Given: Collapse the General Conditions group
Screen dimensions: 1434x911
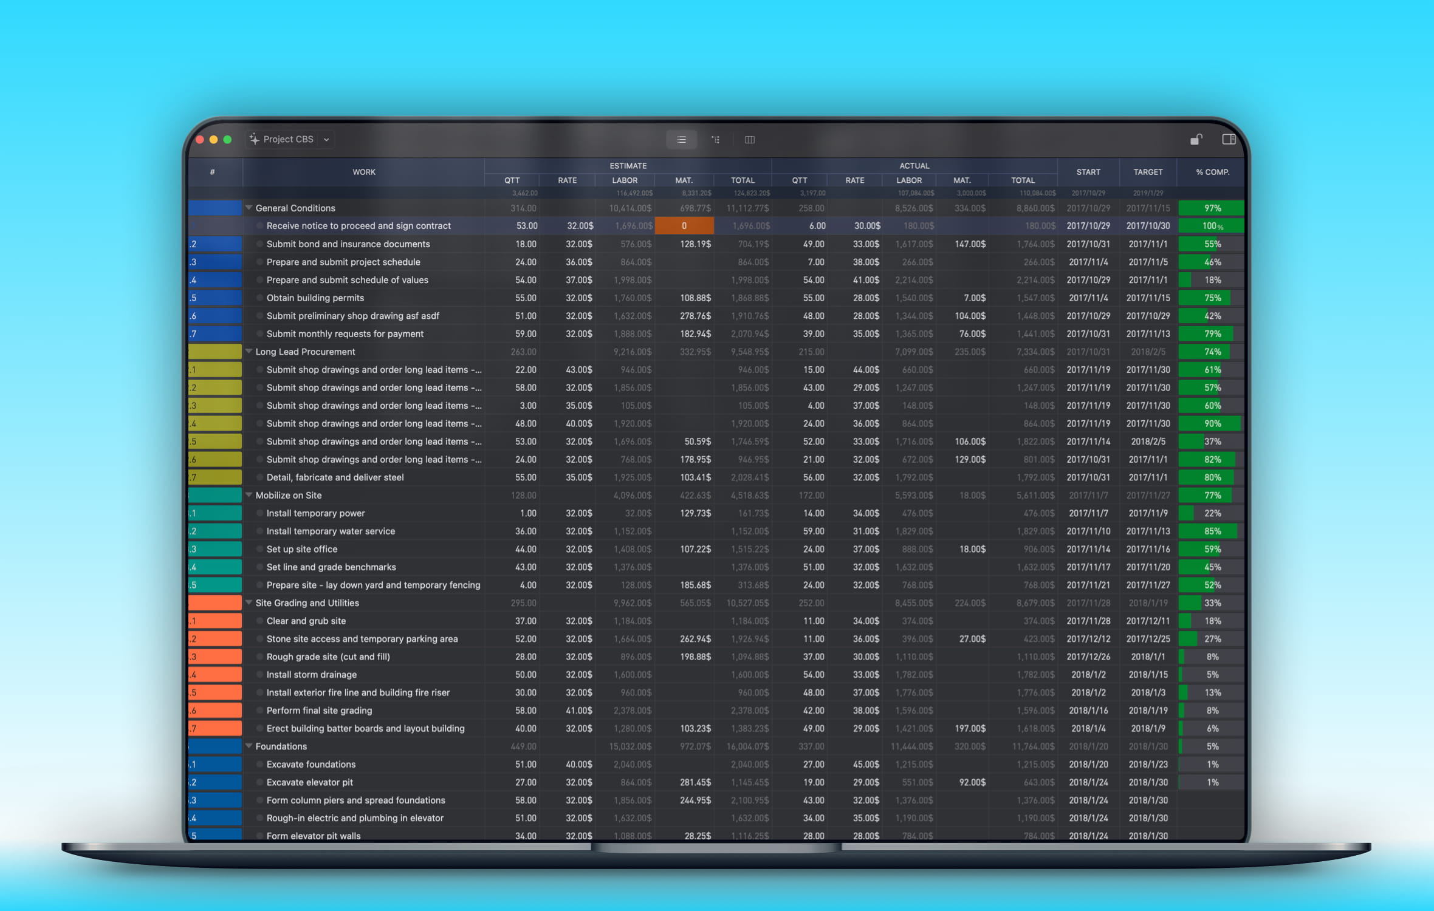Looking at the screenshot, I should click(249, 208).
